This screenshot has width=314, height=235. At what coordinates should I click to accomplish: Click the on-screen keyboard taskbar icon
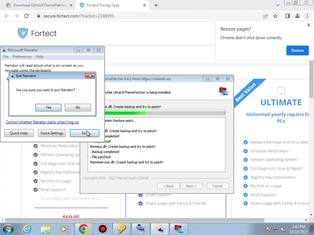tap(140, 229)
